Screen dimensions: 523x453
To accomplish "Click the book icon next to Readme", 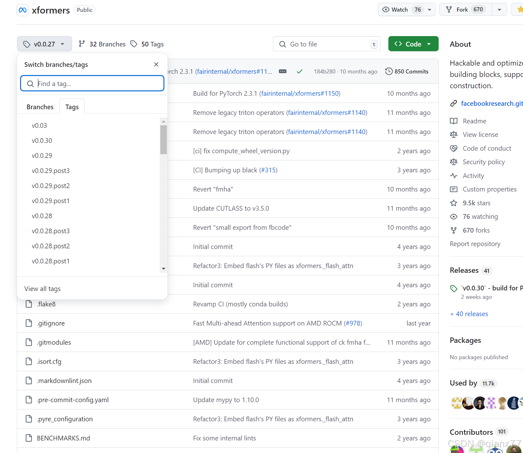I will pyautogui.click(x=454, y=121).
